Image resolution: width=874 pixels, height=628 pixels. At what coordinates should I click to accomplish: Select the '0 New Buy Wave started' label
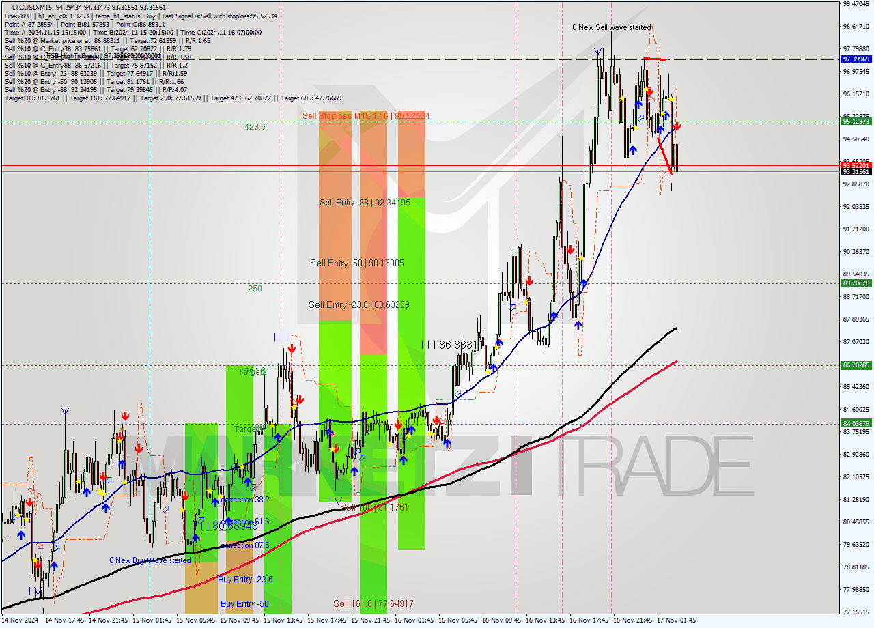(x=150, y=560)
